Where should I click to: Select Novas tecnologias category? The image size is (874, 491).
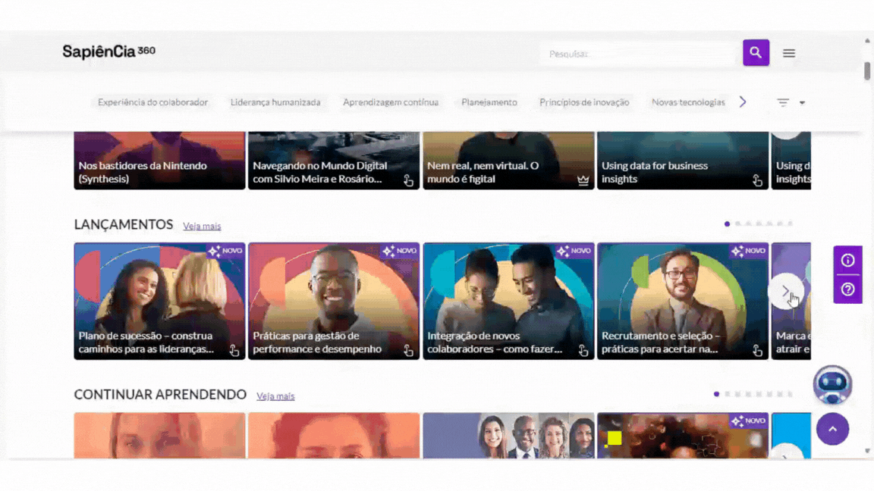tap(688, 102)
